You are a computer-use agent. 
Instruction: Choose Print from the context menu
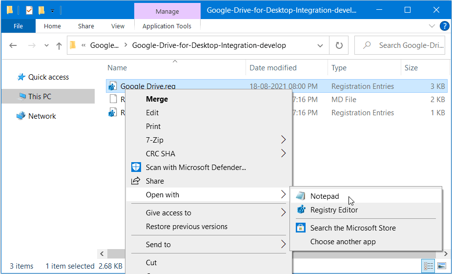coord(209,126)
